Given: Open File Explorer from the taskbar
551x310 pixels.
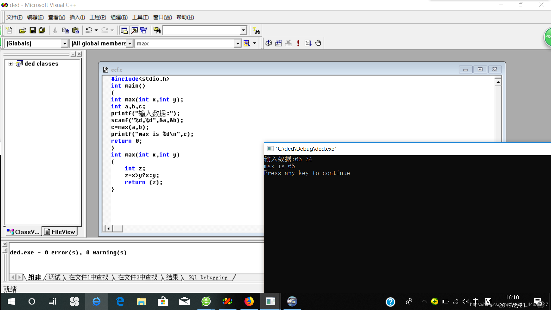Looking at the screenshot, I should click(141, 301).
